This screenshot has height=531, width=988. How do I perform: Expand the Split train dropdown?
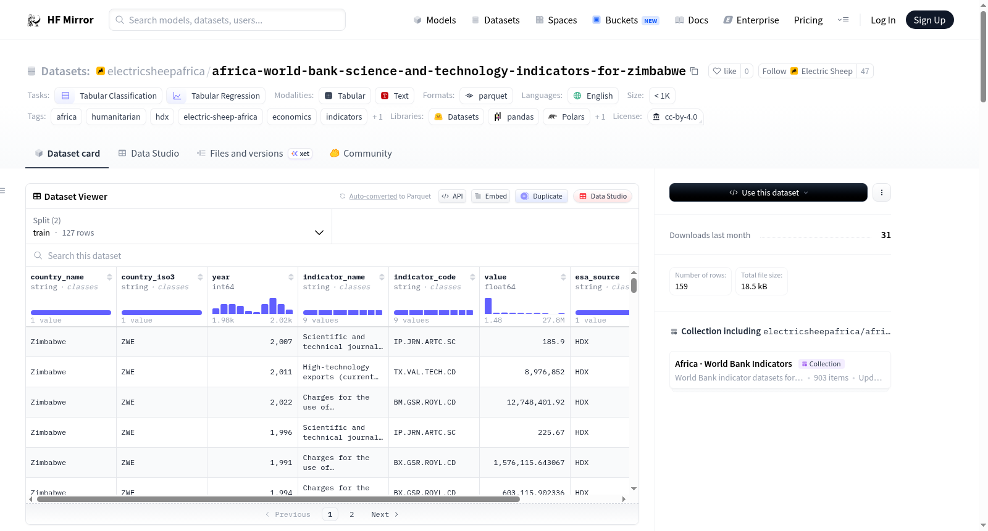point(178,226)
